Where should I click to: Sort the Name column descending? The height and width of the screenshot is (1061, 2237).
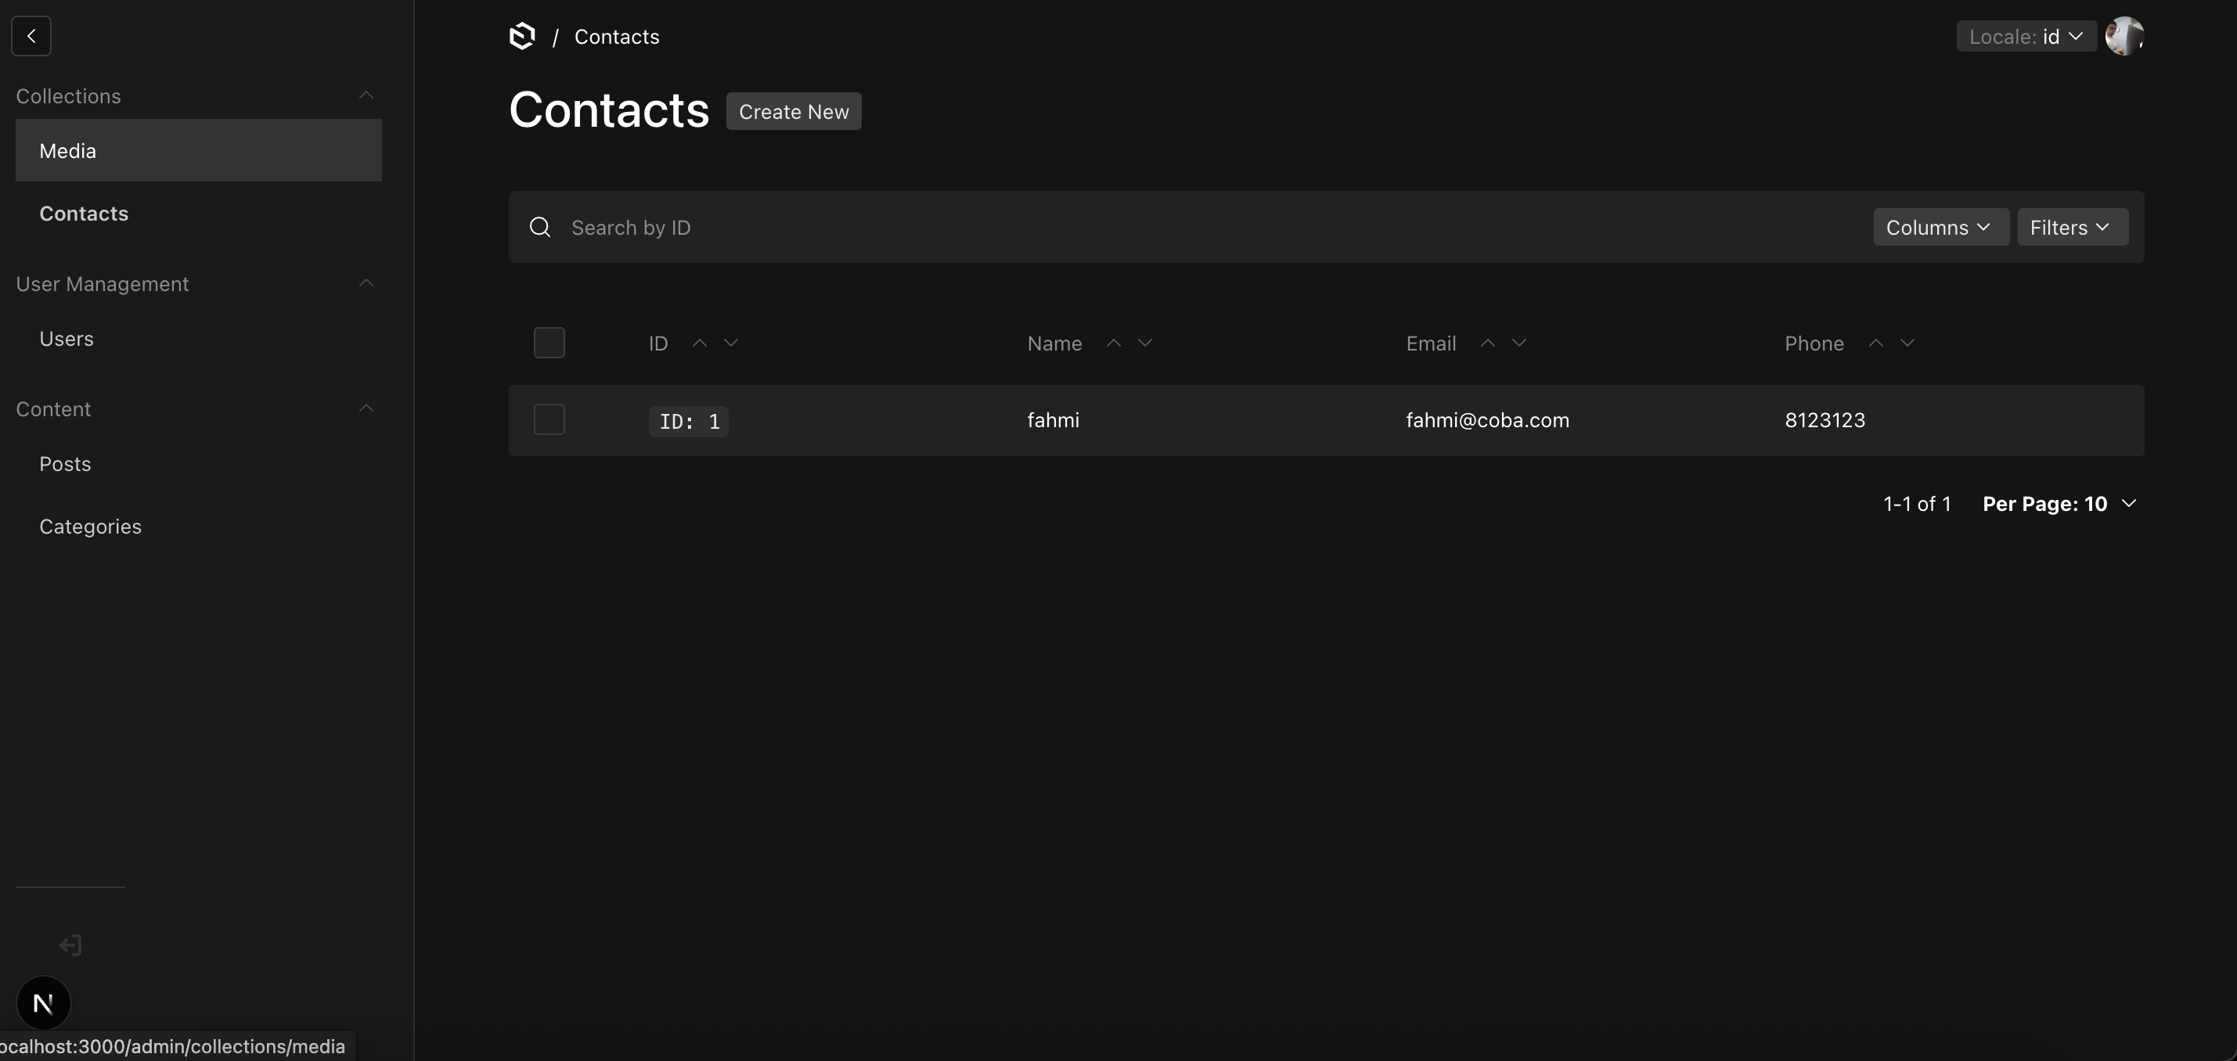1144,343
